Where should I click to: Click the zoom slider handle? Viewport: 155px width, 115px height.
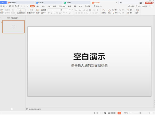pos(140,113)
